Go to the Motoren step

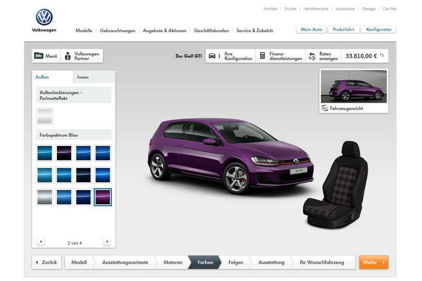pos(173,262)
